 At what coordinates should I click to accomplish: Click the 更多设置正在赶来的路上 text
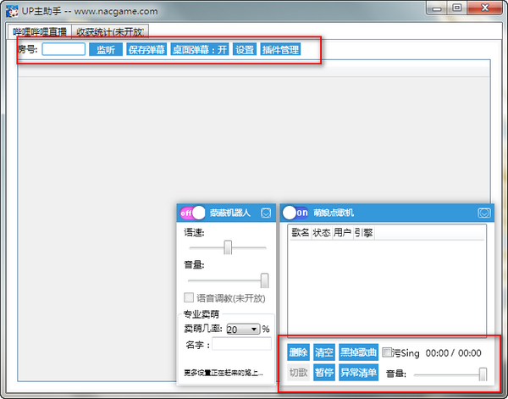[x=224, y=373]
